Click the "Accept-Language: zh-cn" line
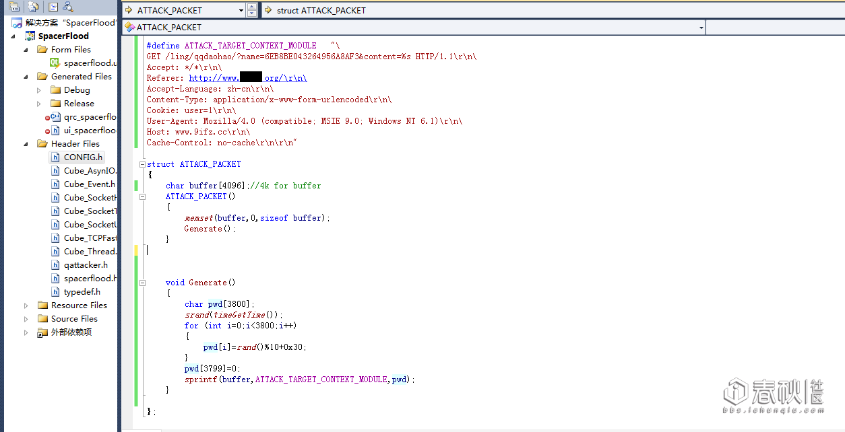Image resolution: width=845 pixels, height=432 pixels. (x=210, y=89)
